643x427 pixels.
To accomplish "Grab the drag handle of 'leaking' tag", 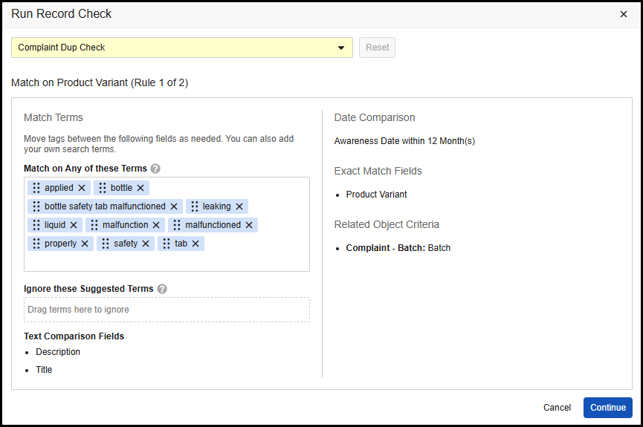I will coord(195,206).
